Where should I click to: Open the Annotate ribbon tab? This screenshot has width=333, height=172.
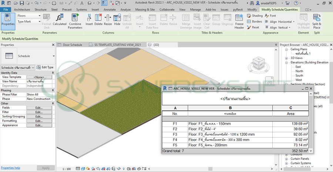[110, 9]
